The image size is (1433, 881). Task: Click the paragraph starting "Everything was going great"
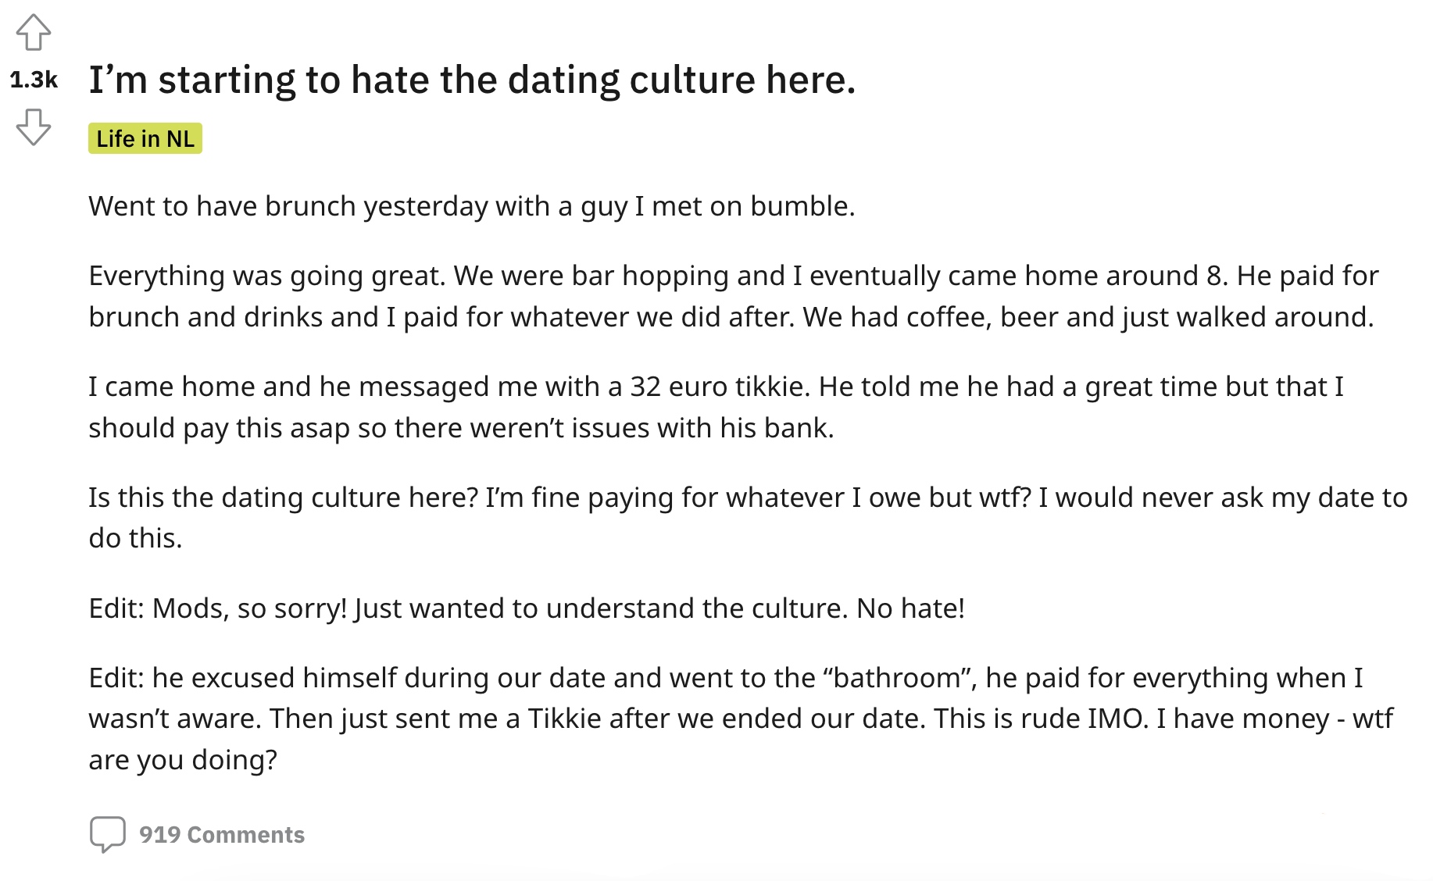[731, 297]
